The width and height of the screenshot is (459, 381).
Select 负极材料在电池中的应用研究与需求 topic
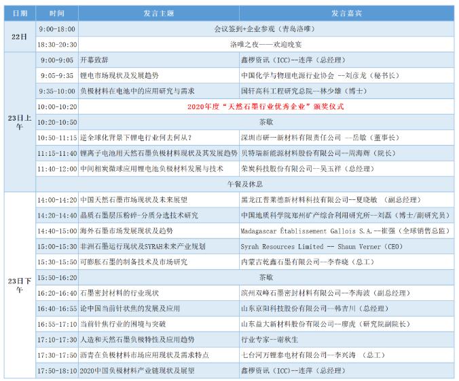[159, 91]
